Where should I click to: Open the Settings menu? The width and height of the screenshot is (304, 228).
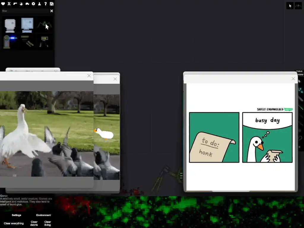(17, 215)
